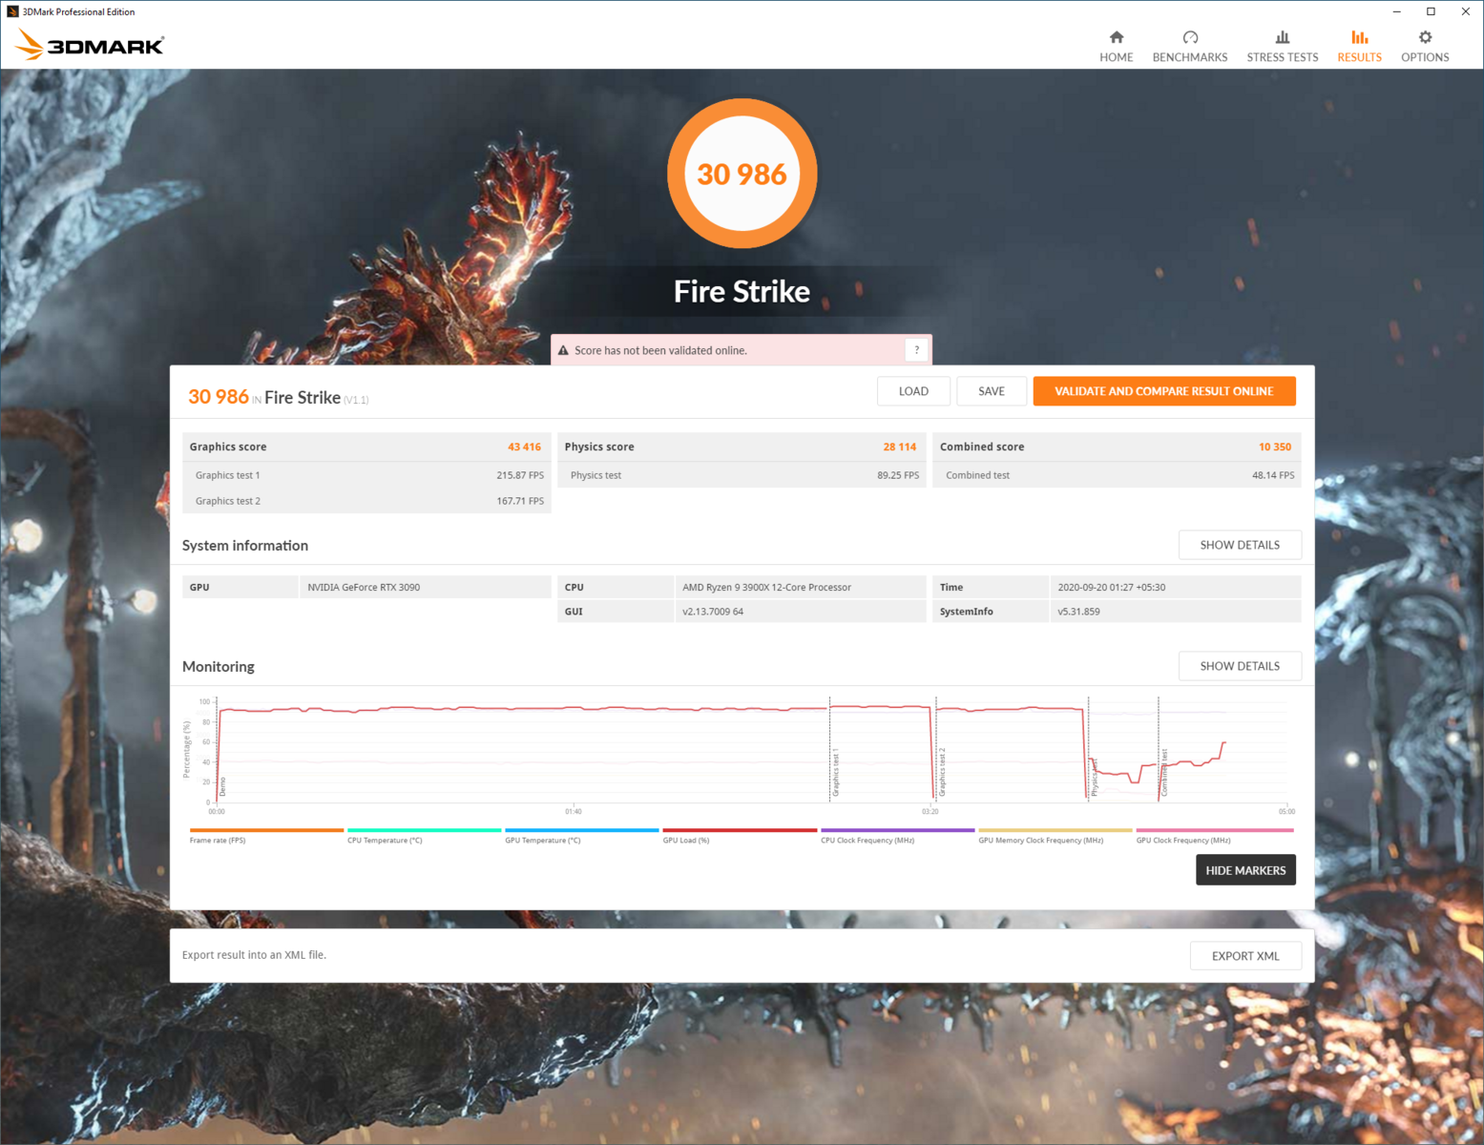Click the Physics test marker on chart
1484x1145 pixels.
1095,776
